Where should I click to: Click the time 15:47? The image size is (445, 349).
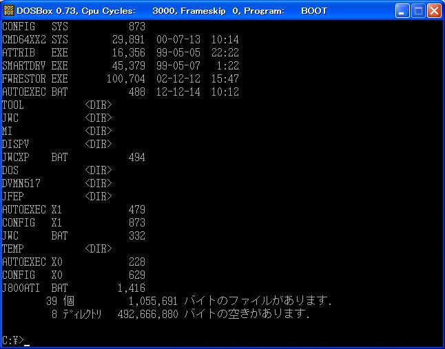(x=225, y=78)
